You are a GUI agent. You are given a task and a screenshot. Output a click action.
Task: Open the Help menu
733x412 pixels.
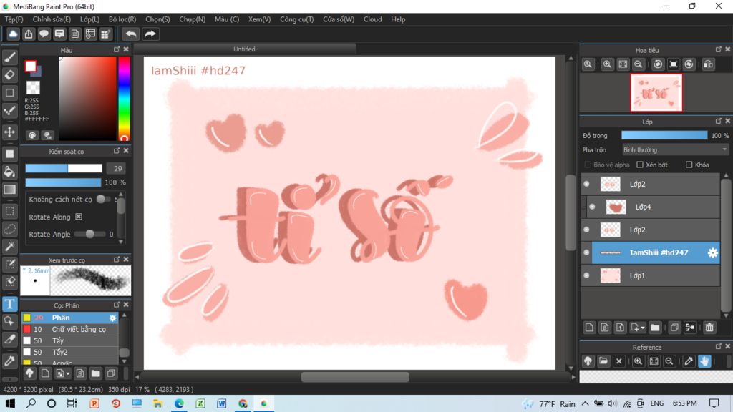pyautogui.click(x=398, y=19)
